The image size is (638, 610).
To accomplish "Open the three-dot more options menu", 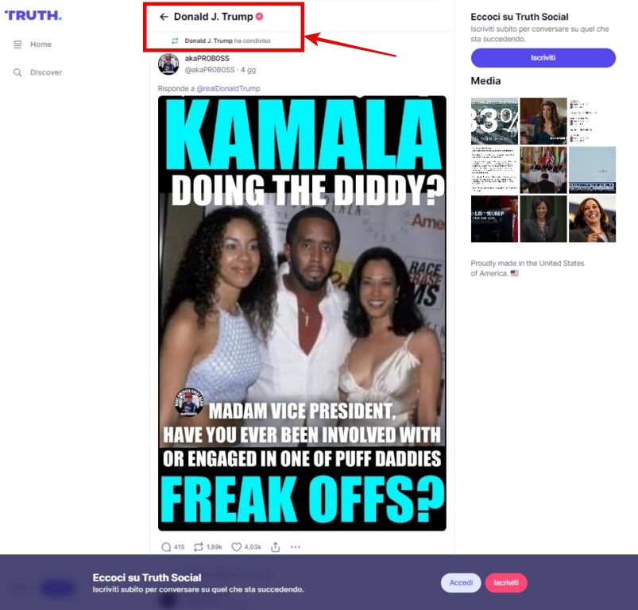I will click(296, 547).
